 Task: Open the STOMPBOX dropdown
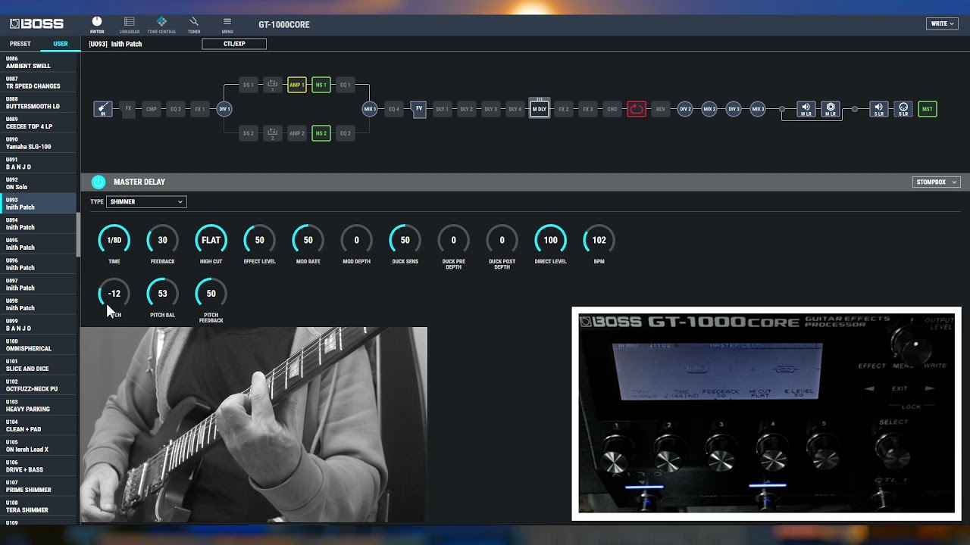pos(937,182)
